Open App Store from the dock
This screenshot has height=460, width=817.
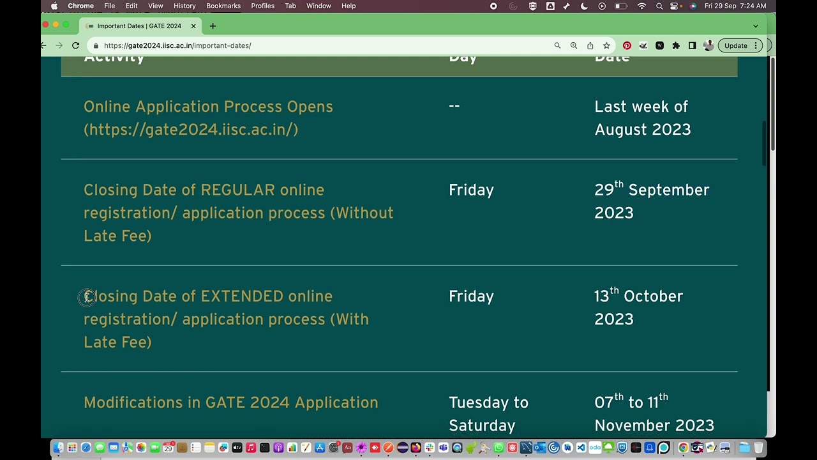(x=320, y=448)
